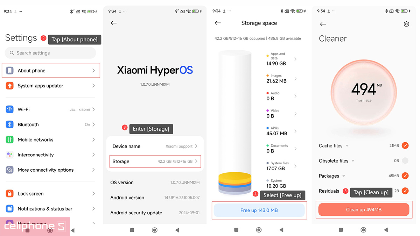Image resolution: width=420 pixels, height=236 pixels.
Task: Uncheck Cache files checkbox
Action: point(405,145)
